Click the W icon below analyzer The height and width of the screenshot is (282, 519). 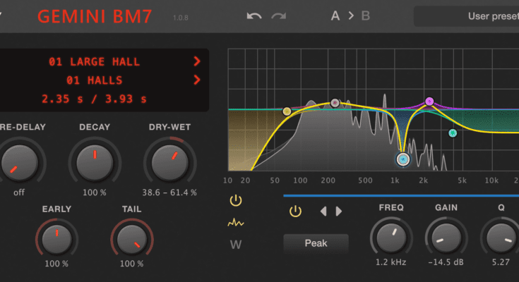(236, 245)
